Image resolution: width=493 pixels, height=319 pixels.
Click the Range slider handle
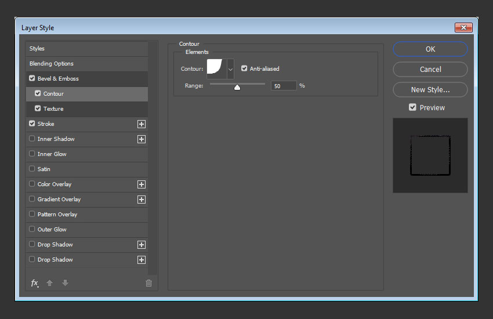pyautogui.click(x=237, y=88)
